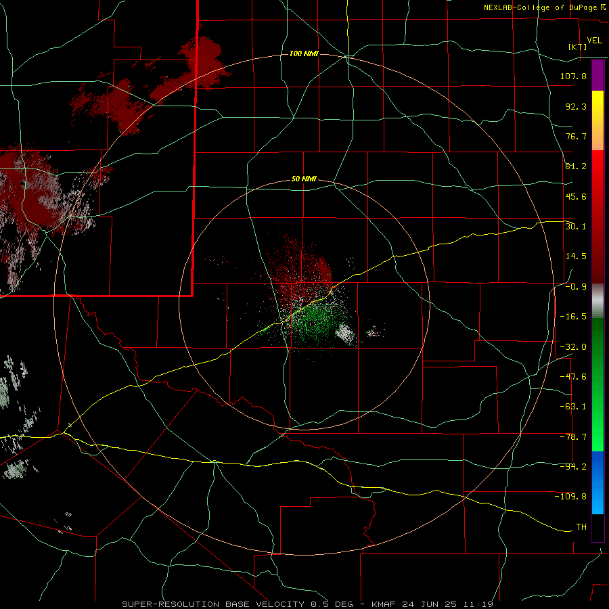Click the -78.7 legend value
Screen dimensions: 609x609
[x=573, y=437]
